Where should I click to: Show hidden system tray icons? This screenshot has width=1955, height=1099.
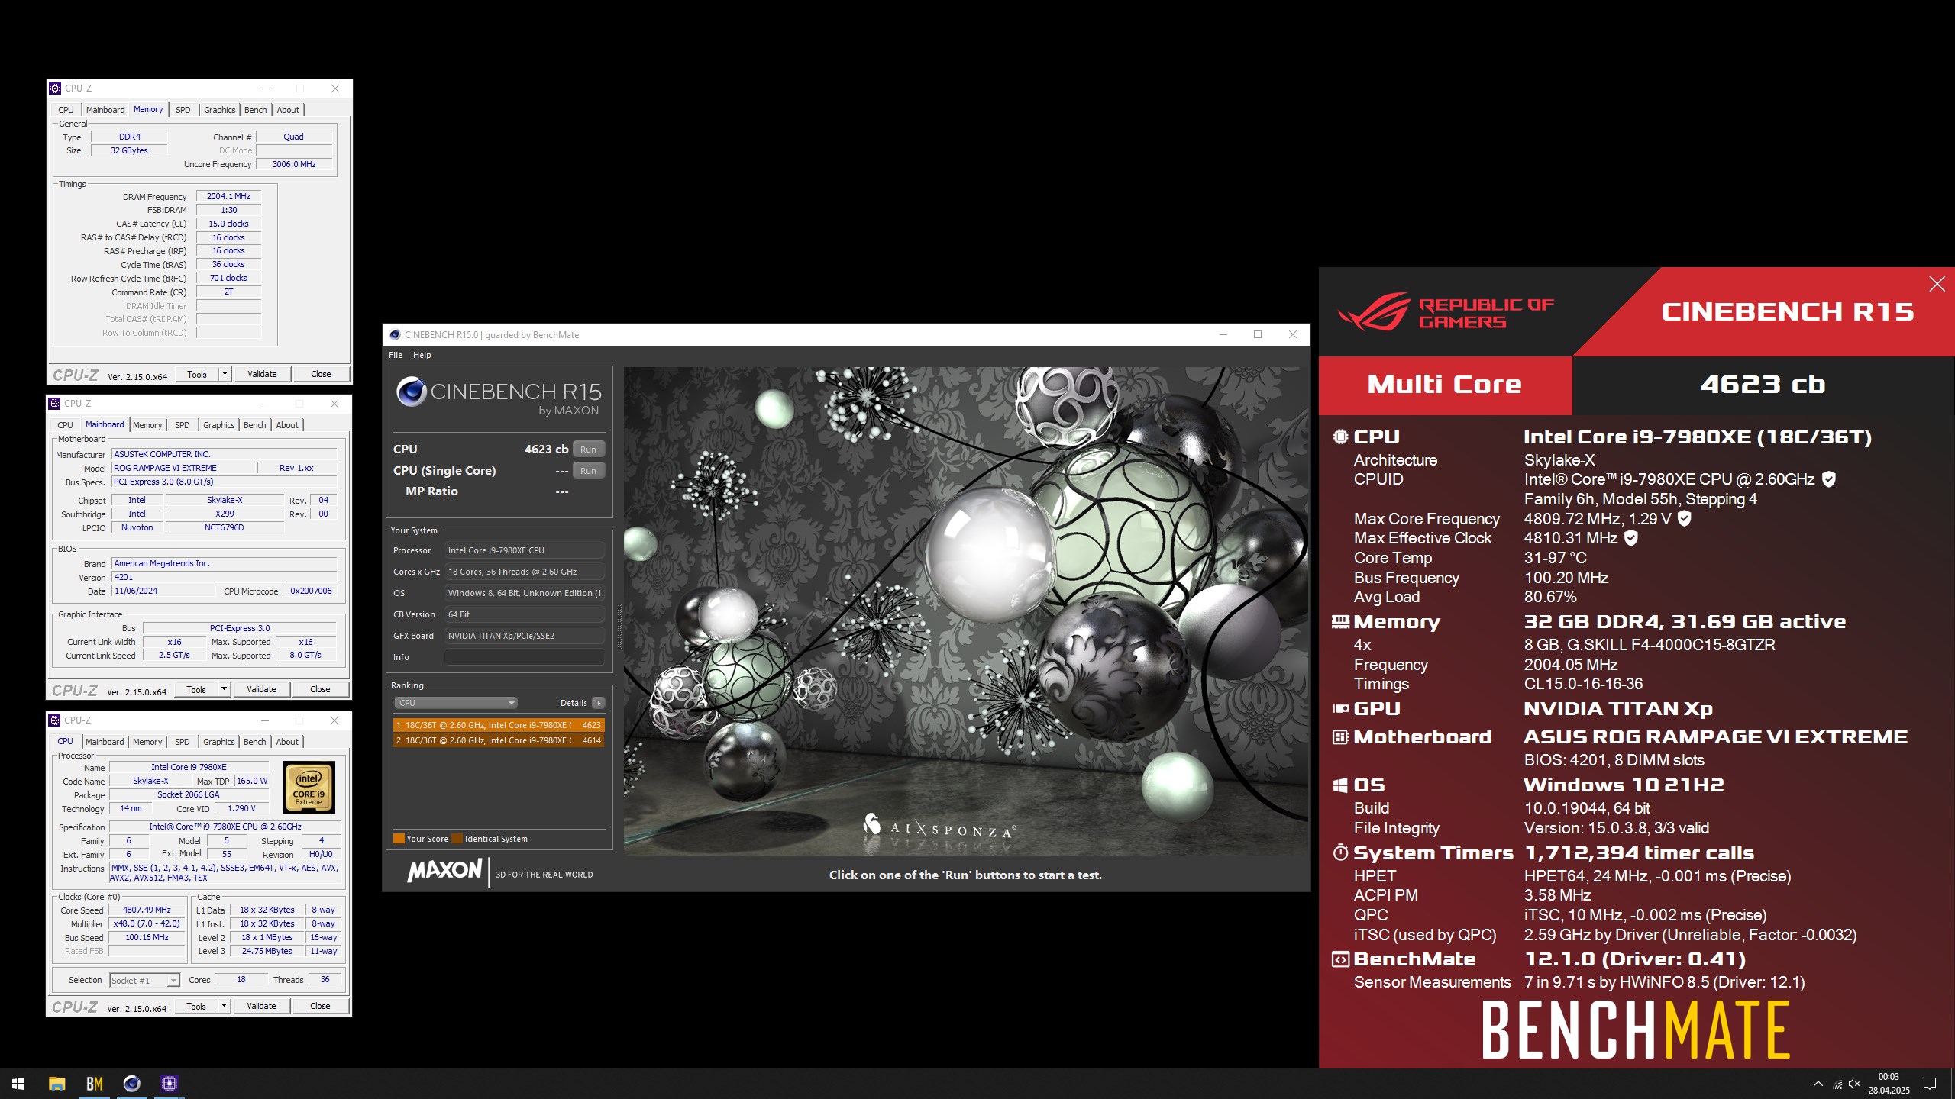(1818, 1084)
